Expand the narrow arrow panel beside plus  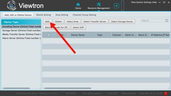(x=123, y=6)
